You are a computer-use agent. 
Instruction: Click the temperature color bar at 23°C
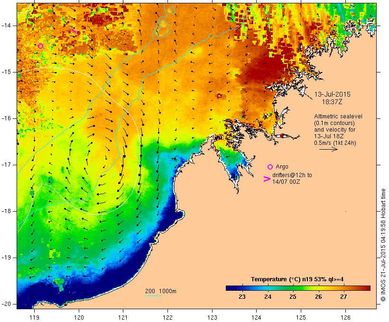(242, 288)
